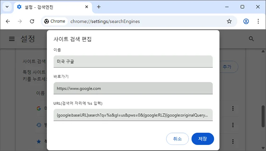
Task: Close the 설정 - 검색엔진 tab
Action: pos(87,7)
